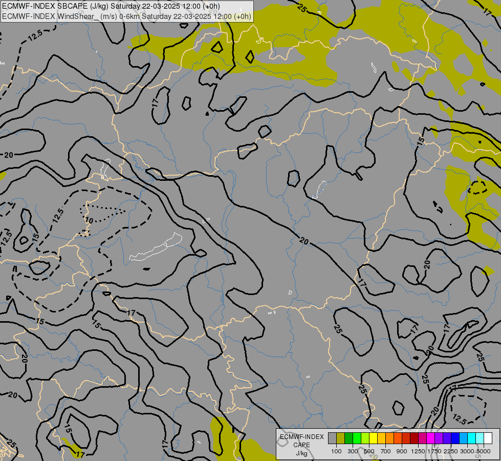Viewport: 501px width, 461px height.
Task: Choose the purple swatch right of 1750
Action: click(439, 438)
